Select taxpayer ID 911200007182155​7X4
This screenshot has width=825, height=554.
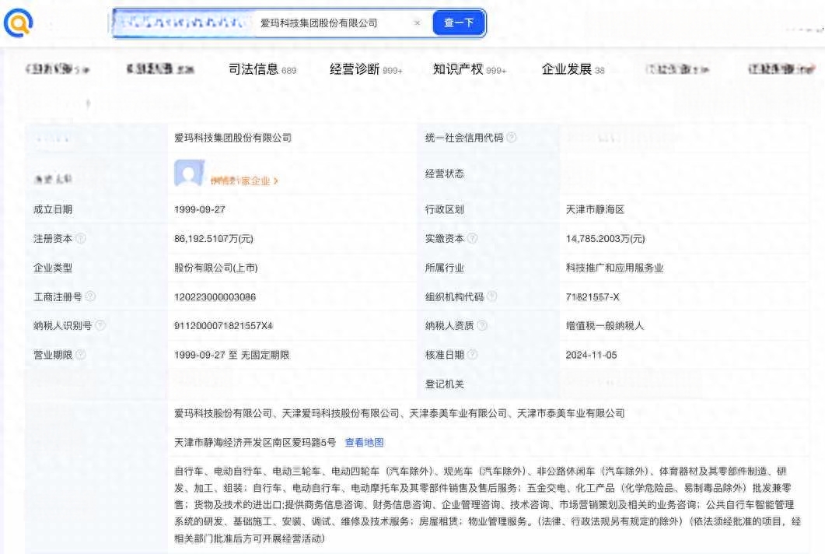pos(223,325)
